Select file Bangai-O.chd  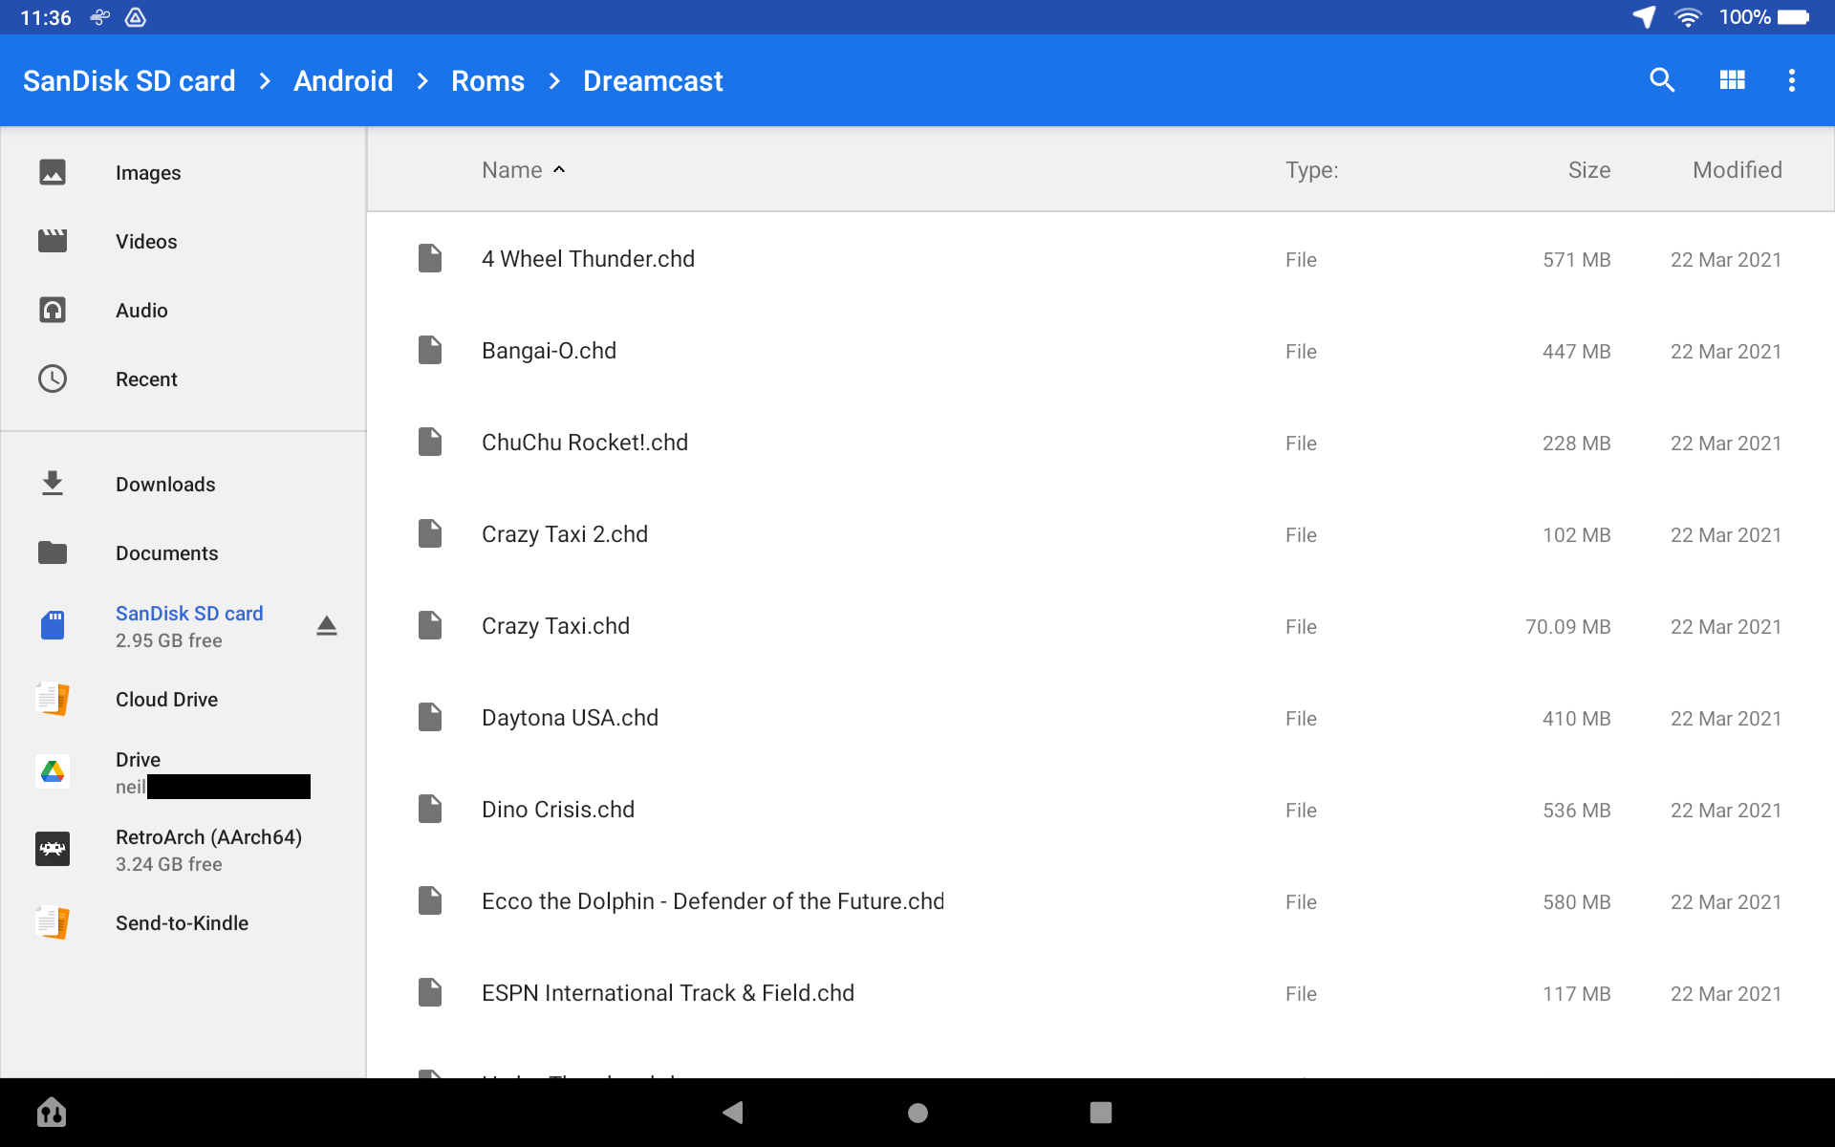[x=1101, y=351]
